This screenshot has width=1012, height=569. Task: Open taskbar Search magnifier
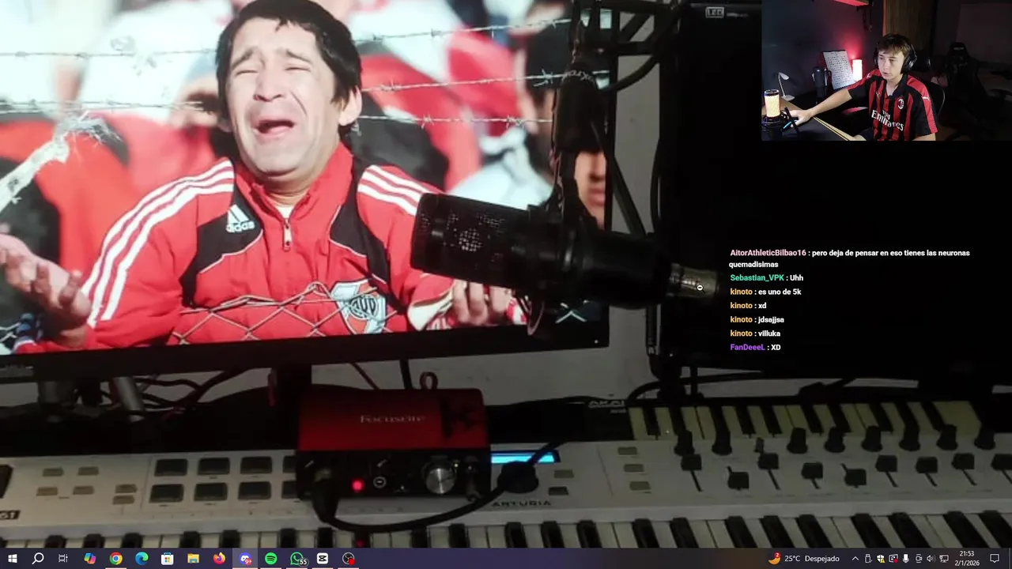[38, 559]
